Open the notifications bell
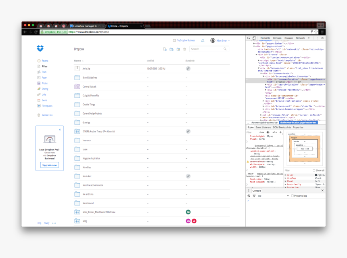The height and width of the screenshot is (258, 347). point(203,40)
